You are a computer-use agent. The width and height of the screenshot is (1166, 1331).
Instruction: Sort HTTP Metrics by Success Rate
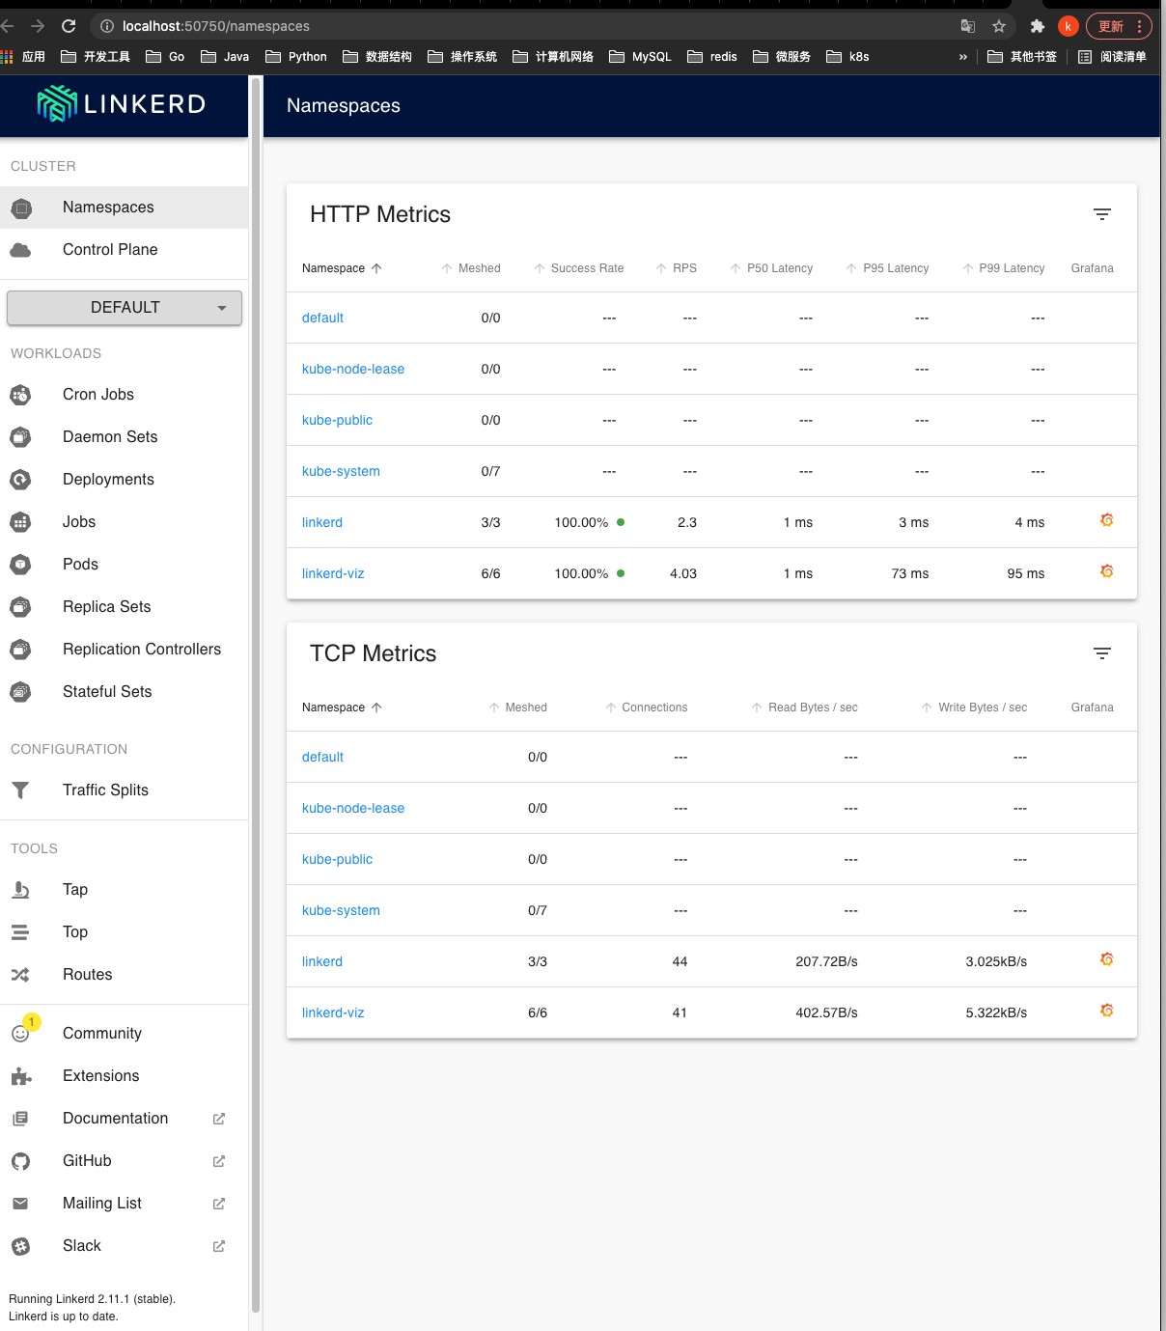[578, 268]
